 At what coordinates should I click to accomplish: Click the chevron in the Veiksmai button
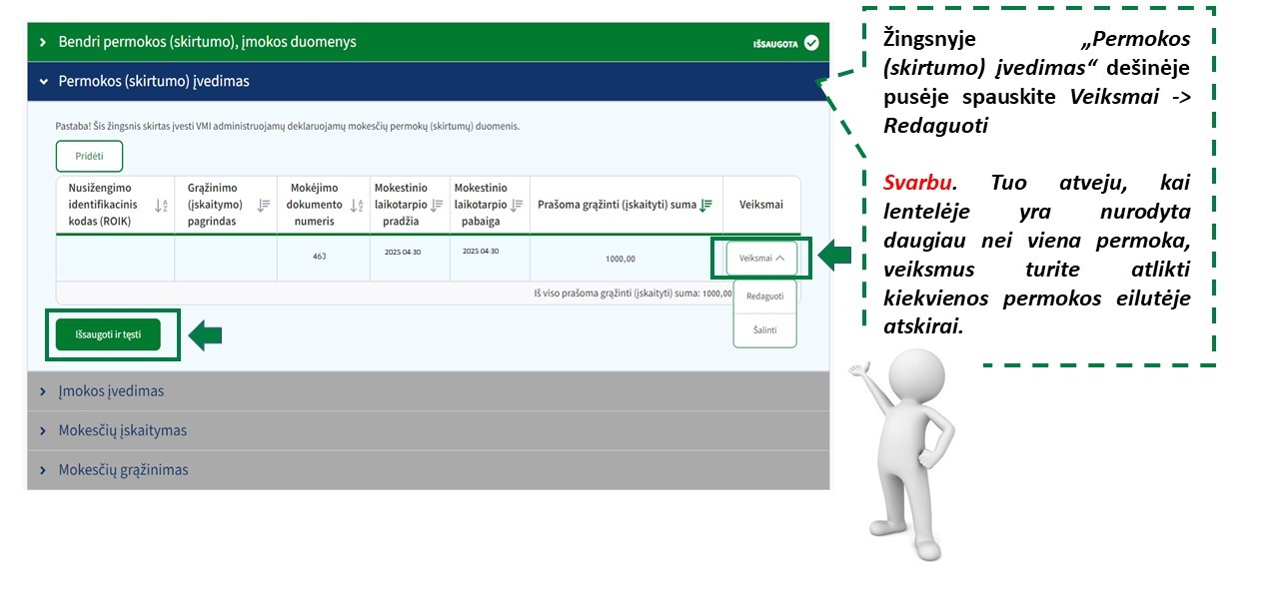pyautogui.click(x=779, y=258)
